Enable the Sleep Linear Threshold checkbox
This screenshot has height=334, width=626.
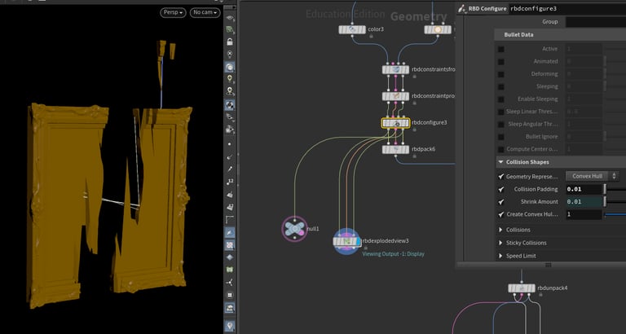click(501, 112)
